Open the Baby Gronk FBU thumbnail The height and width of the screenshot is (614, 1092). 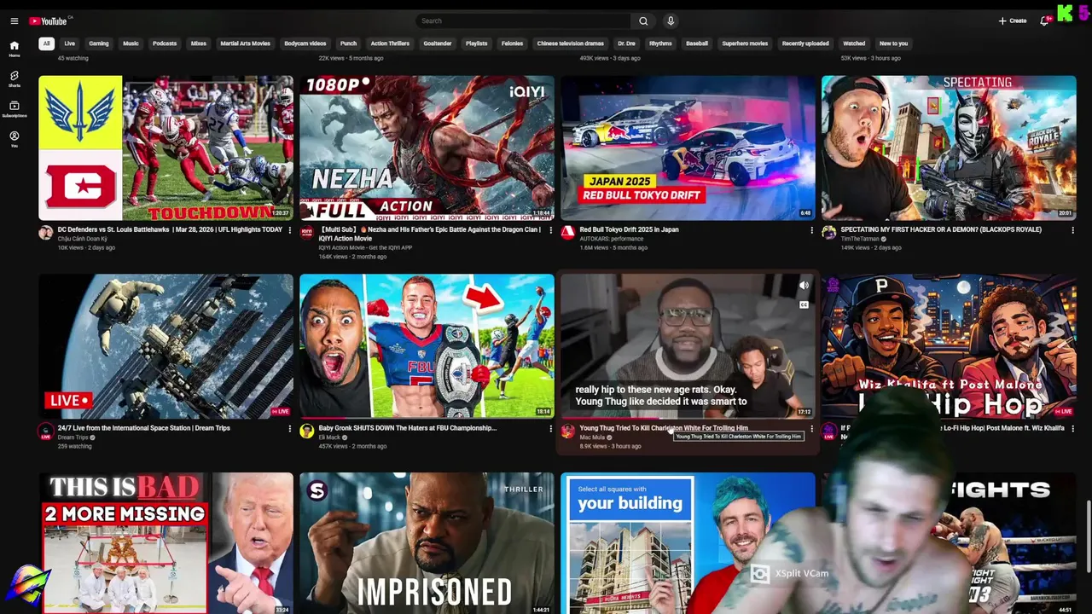click(427, 346)
